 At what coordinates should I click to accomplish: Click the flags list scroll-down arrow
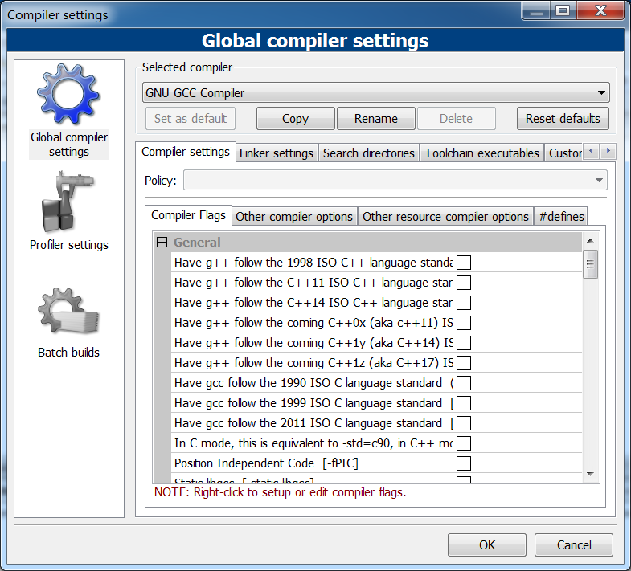(x=590, y=474)
